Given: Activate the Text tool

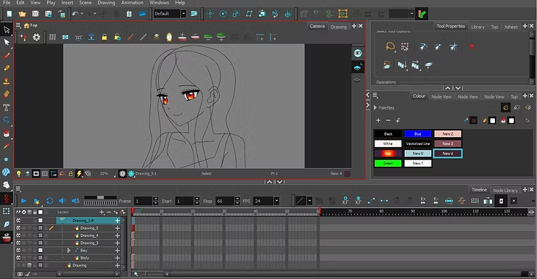Looking at the screenshot, I should [7, 107].
